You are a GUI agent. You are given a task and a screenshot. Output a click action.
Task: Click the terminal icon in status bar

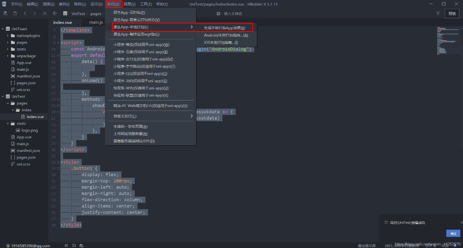click(74, 245)
